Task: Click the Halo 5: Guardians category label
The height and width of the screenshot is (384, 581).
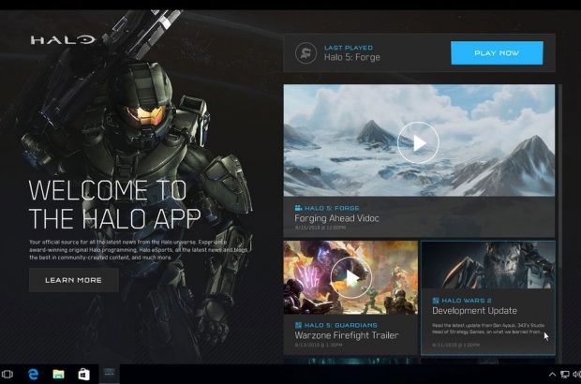Action: tap(341, 325)
